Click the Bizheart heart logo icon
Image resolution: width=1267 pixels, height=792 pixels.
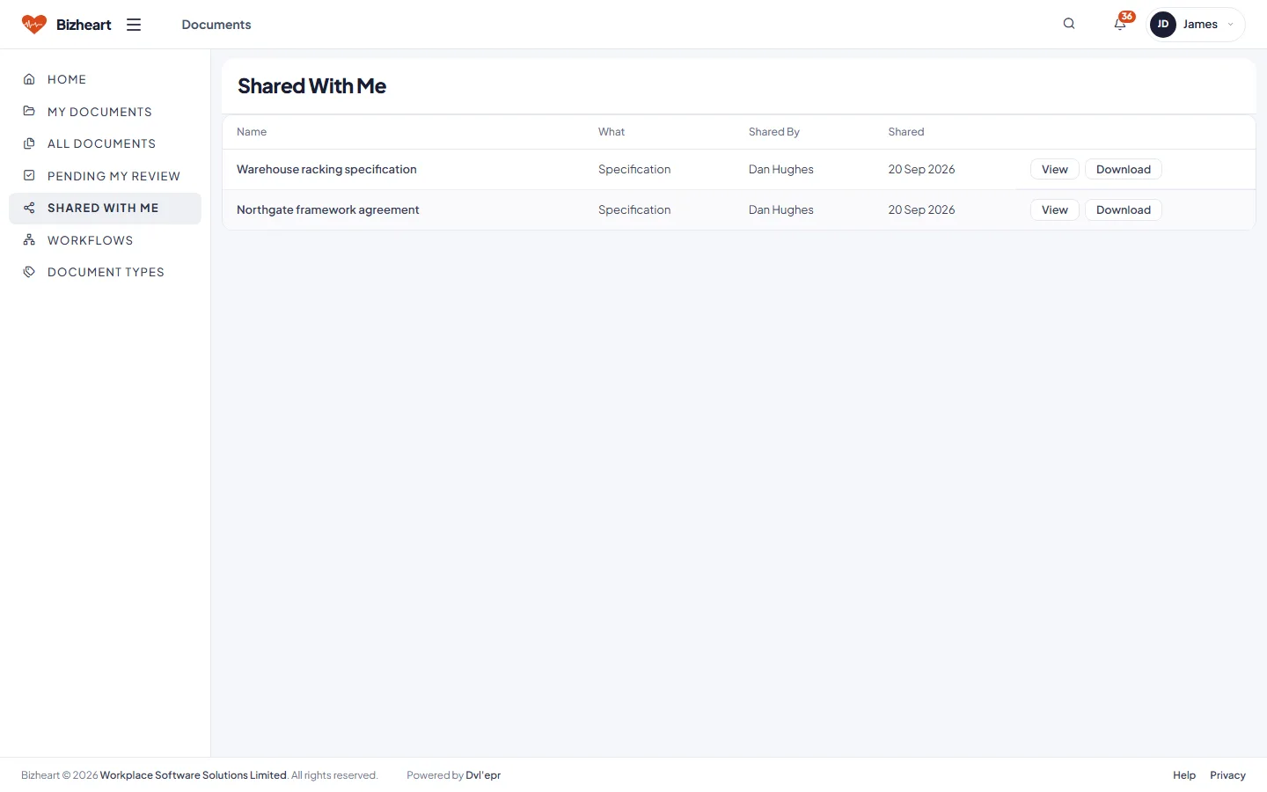33,25
